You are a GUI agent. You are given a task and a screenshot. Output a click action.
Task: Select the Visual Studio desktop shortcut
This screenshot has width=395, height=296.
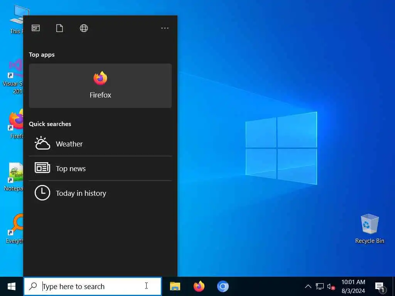pyautogui.click(x=13, y=76)
